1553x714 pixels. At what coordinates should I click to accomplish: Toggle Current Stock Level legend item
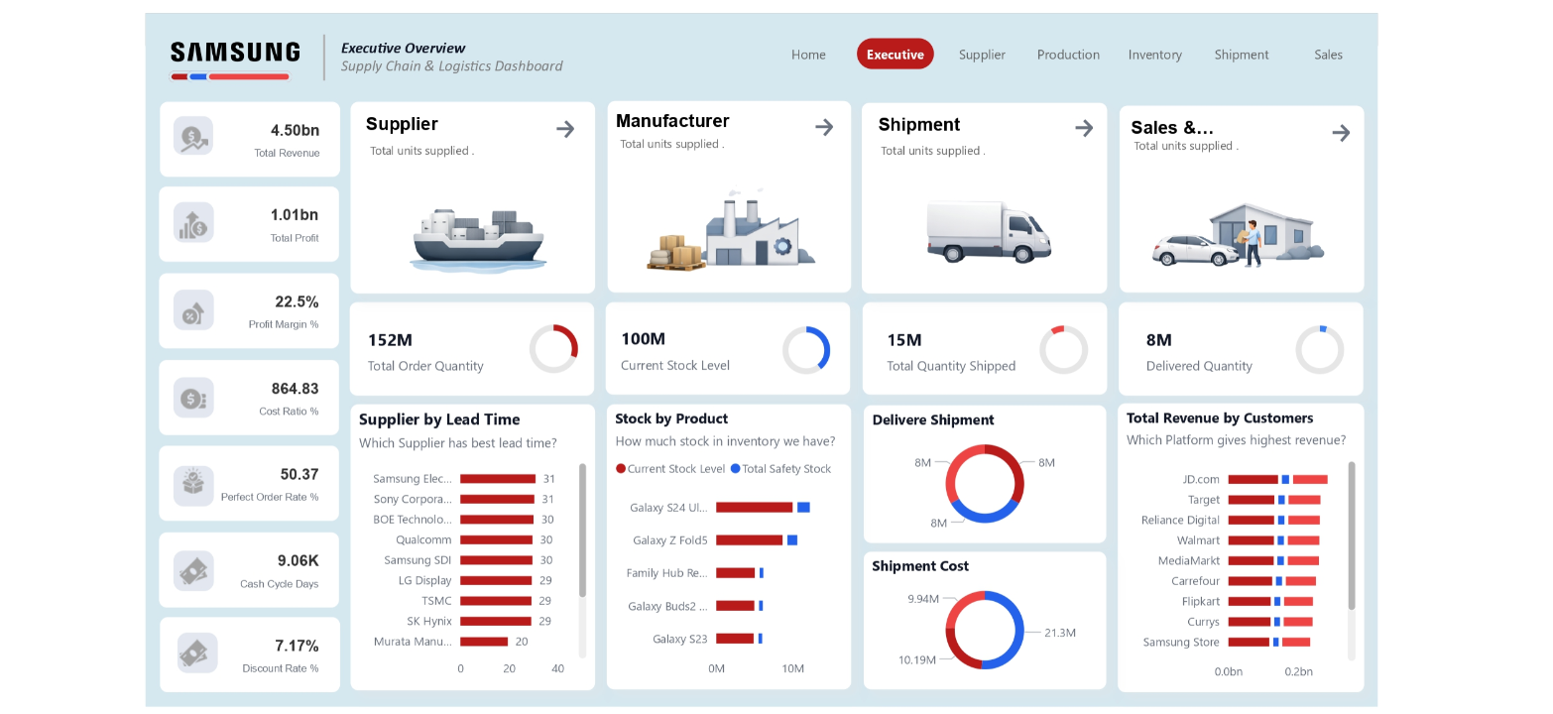[670, 469]
